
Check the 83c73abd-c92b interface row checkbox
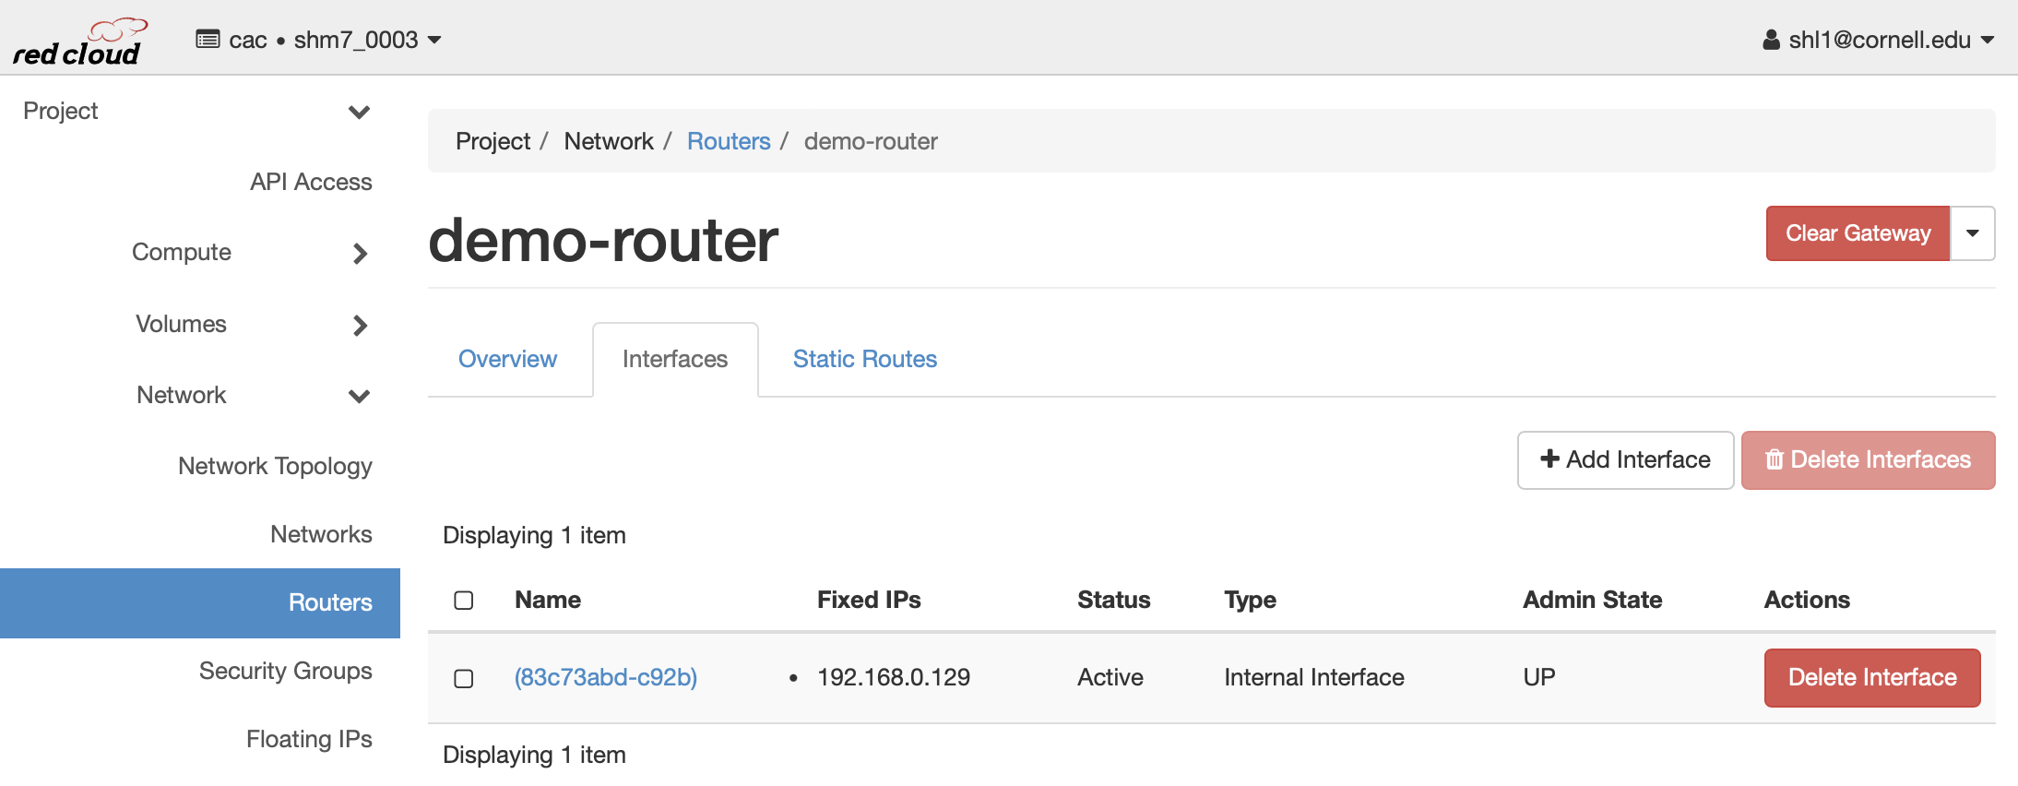[464, 678]
